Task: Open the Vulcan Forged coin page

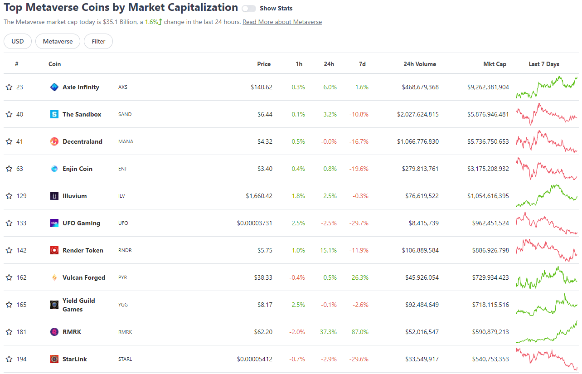Action: click(x=84, y=277)
